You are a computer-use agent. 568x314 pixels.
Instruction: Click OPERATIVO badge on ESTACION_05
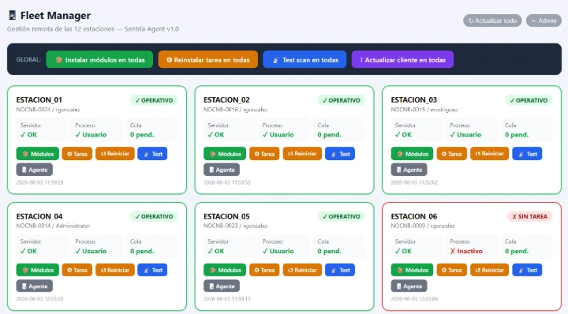pyautogui.click(x=342, y=217)
